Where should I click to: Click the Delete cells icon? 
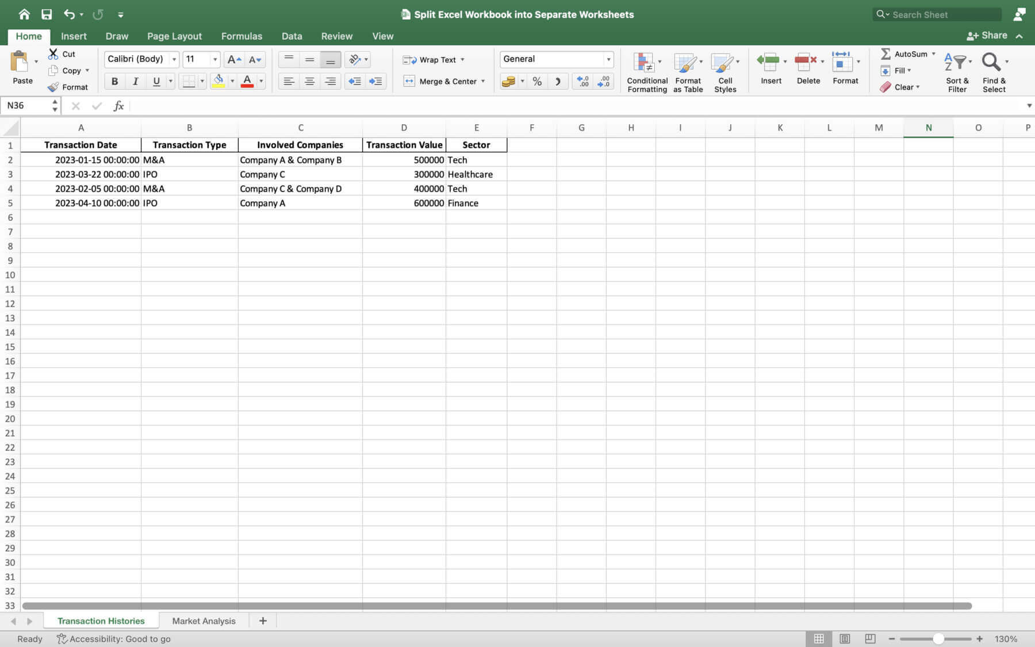(x=806, y=60)
